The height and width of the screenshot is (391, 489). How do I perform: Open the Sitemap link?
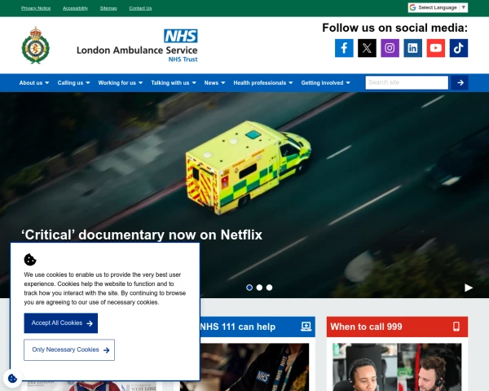[x=108, y=8]
